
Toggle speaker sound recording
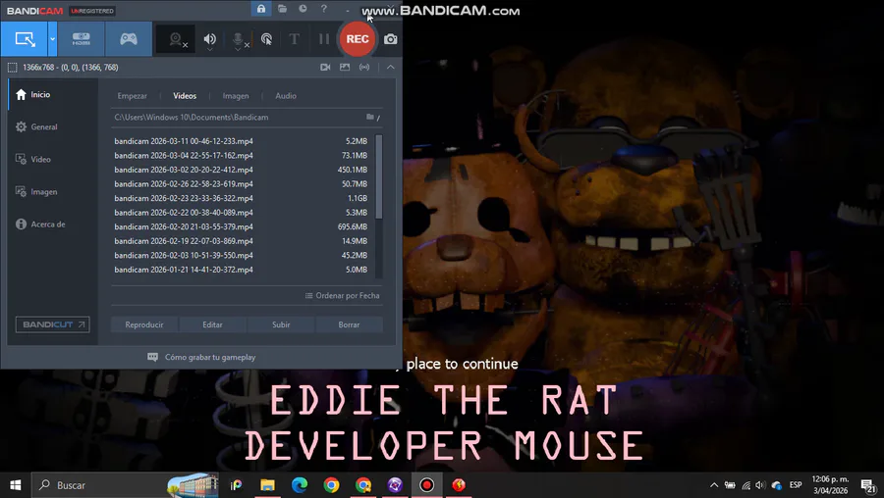pyautogui.click(x=210, y=39)
